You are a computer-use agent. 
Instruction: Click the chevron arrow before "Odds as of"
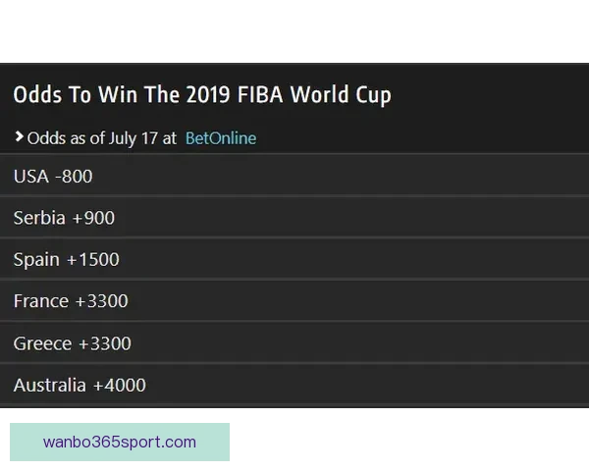pos(19,137)
